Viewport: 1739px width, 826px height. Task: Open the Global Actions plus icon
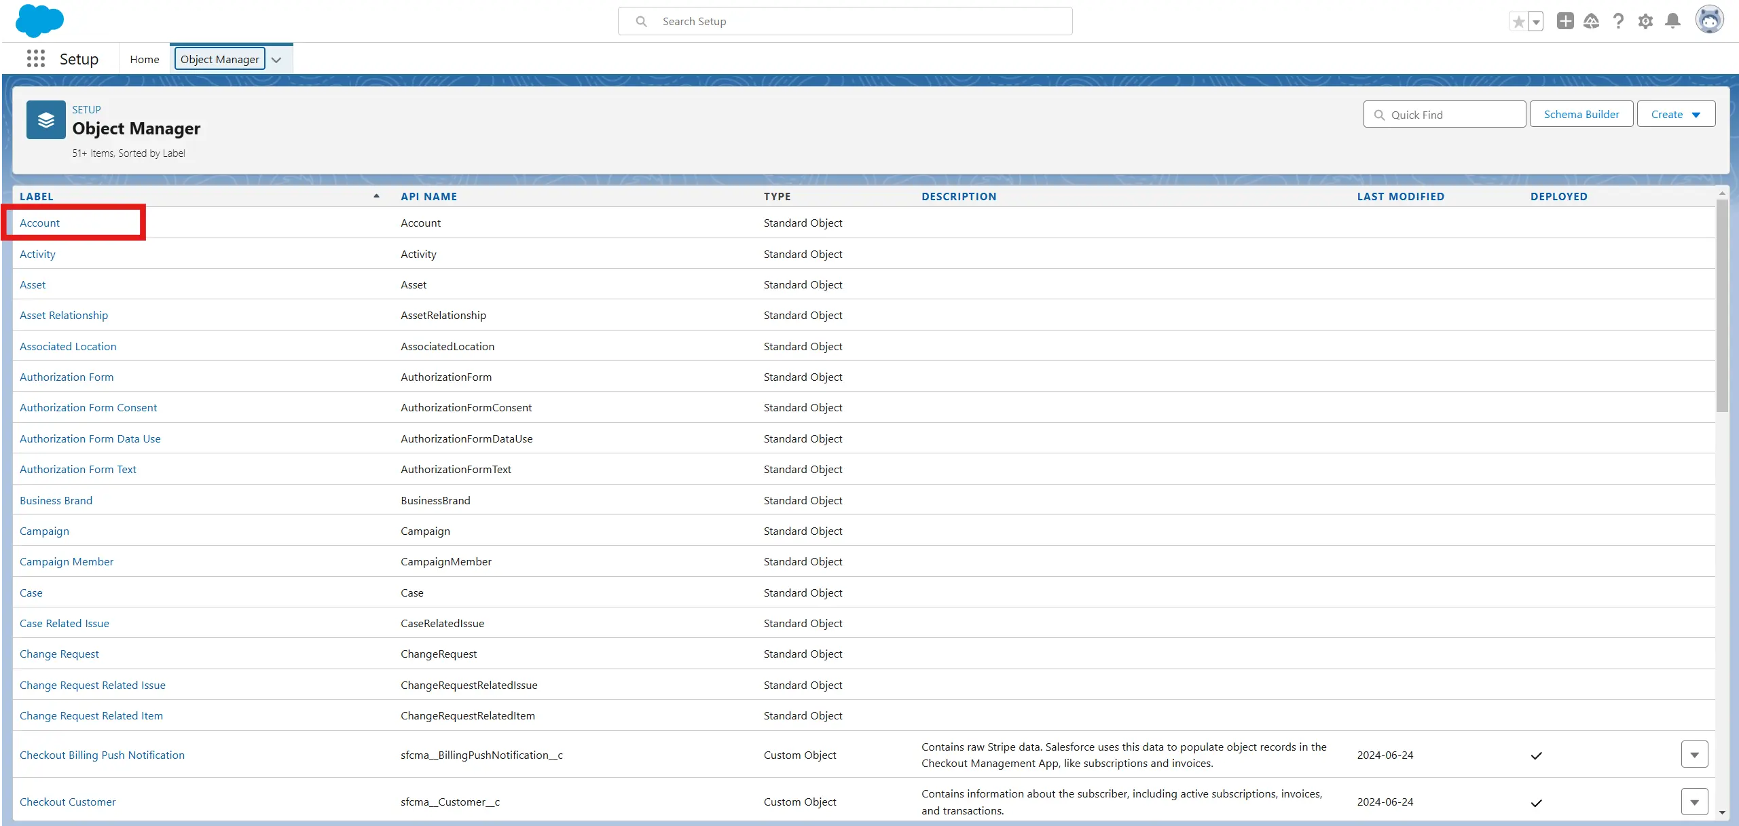coord(1565,21)
